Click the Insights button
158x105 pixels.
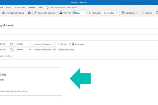(x=147, y=13)
